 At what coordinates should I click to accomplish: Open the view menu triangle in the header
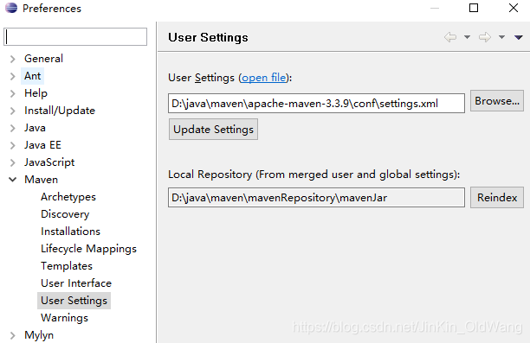pos(519,37)
